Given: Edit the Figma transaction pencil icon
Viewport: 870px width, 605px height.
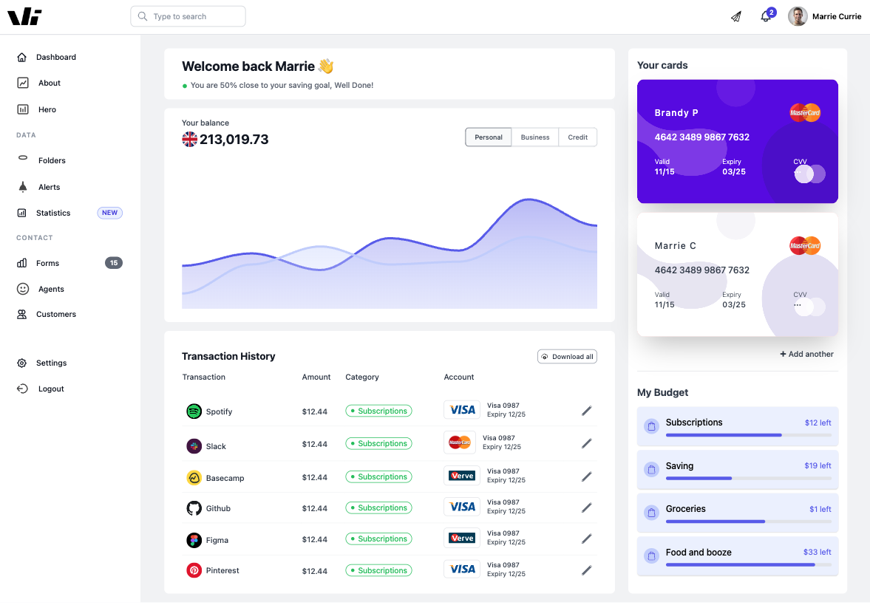Looking at the screenshot, I should pyautogui.click(x=586, y=539).
